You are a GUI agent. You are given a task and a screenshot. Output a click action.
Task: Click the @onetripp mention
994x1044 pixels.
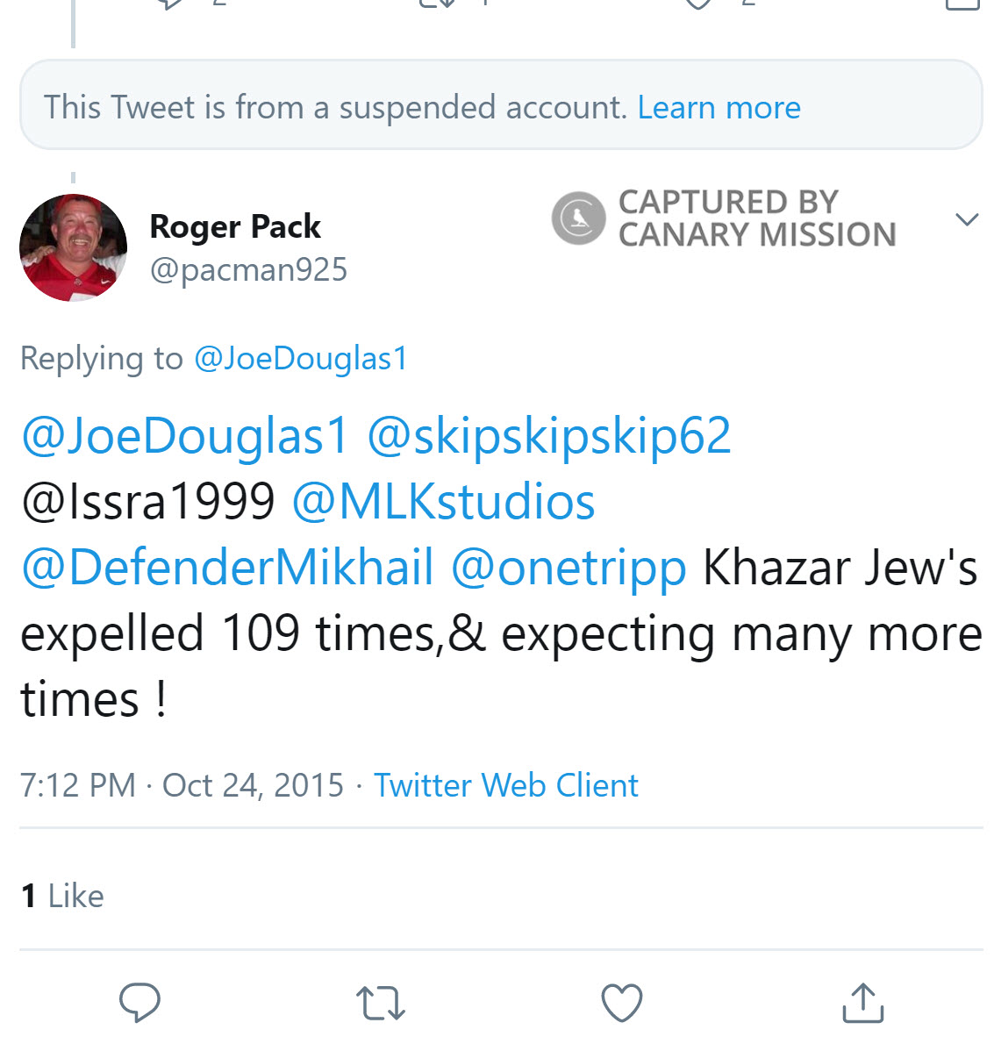[569, 568]
